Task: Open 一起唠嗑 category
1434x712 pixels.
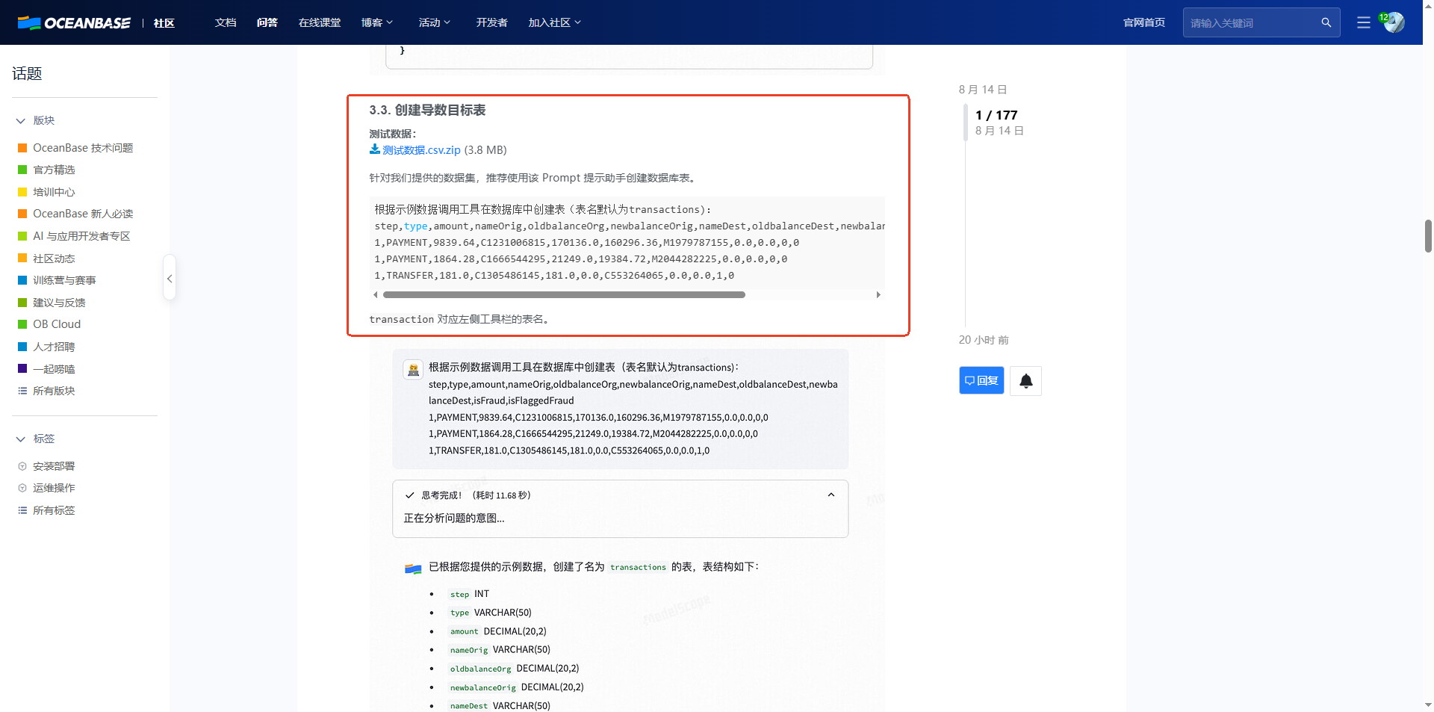Action: [x=55, y=369]
